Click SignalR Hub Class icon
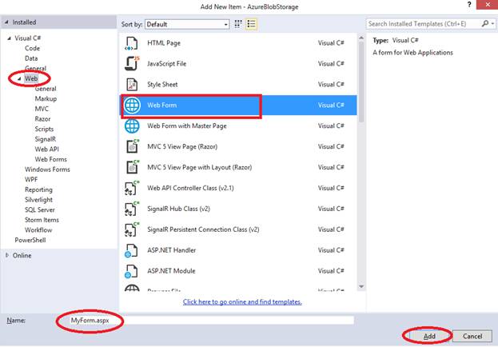This screenshot has width=498, height=347. 131,209
